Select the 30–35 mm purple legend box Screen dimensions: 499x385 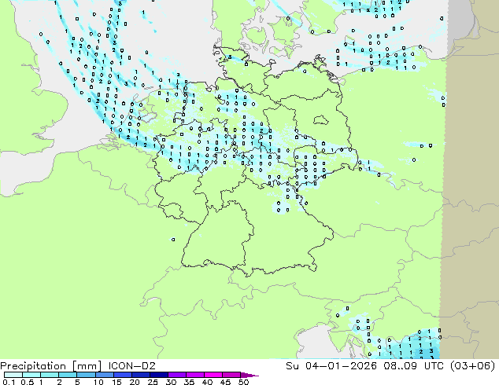pyautogui.click(x=176, y=375)
